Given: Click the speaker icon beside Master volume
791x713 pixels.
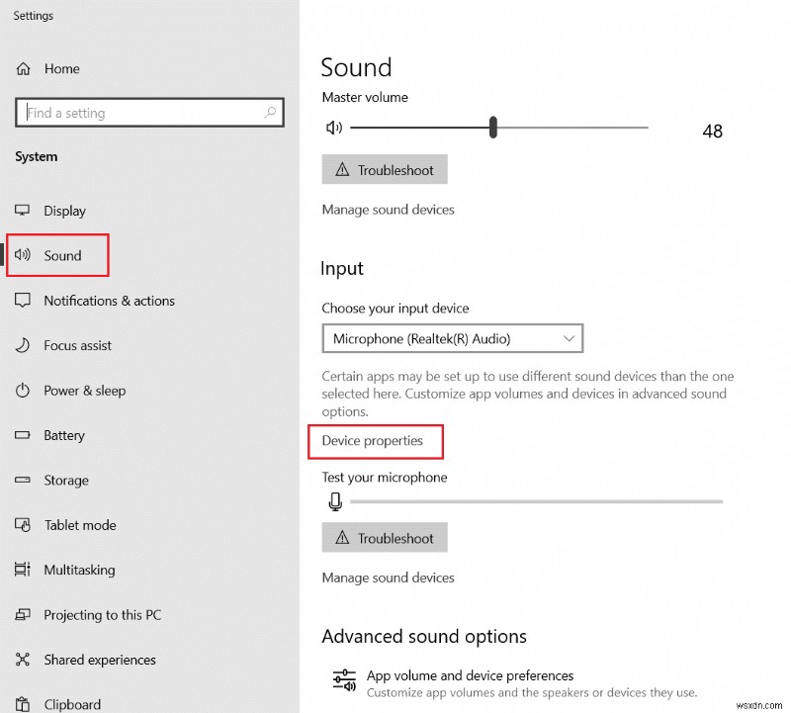Looking at the screenshot, I should [334, 127].
